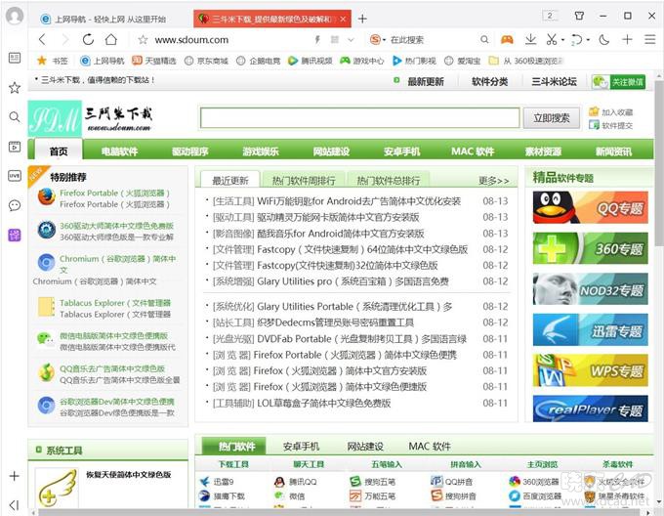
Task: Reload the page with refresh icon
Action: 88,40
